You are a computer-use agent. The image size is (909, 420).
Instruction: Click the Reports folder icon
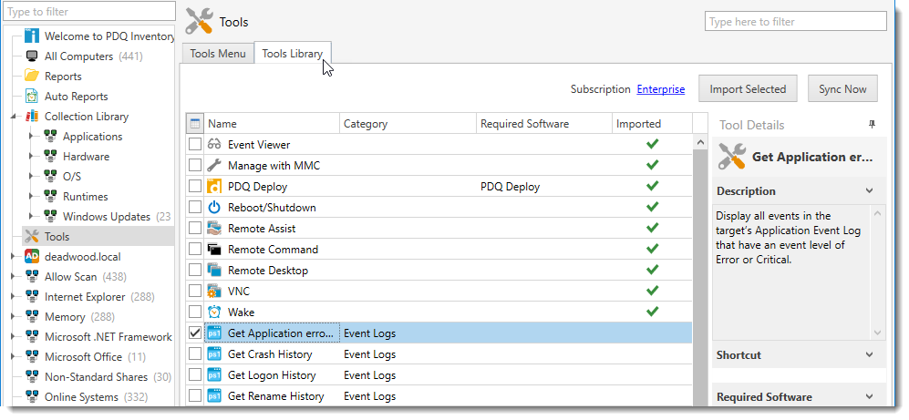pos(32,76)
